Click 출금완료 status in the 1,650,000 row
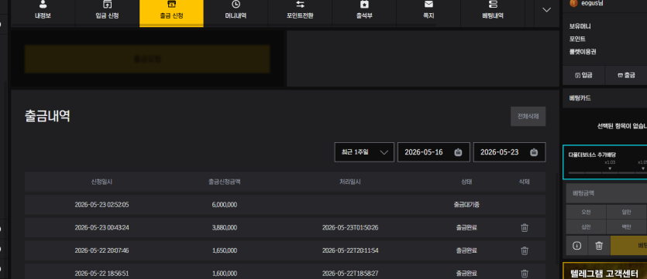Image resolution: width=647 pixels, height=279 pixels. pyautogui.click(x=466, y=250)
